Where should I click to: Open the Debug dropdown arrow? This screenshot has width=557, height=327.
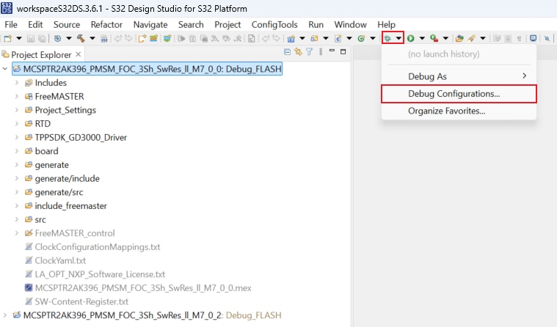tap(398, 38)
